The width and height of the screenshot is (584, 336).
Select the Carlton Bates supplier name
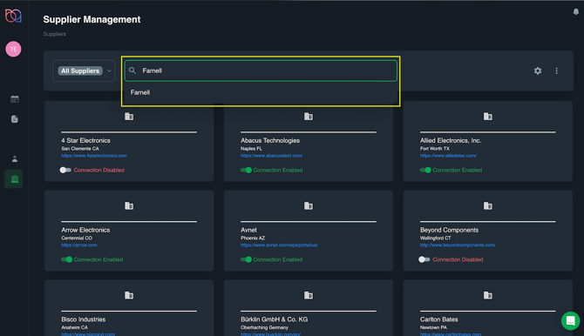(439, 319)
